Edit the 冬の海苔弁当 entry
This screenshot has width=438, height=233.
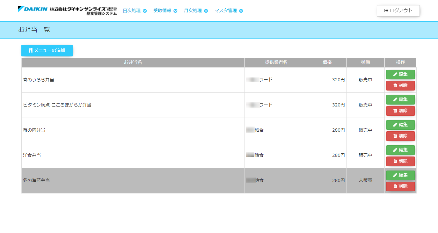tap(400, 175)
